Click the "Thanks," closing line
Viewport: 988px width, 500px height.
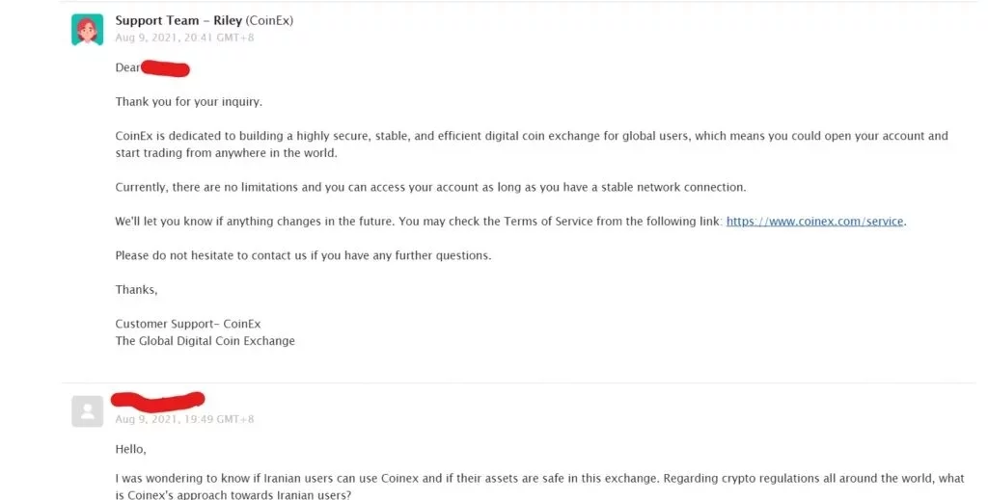point(136,289)
